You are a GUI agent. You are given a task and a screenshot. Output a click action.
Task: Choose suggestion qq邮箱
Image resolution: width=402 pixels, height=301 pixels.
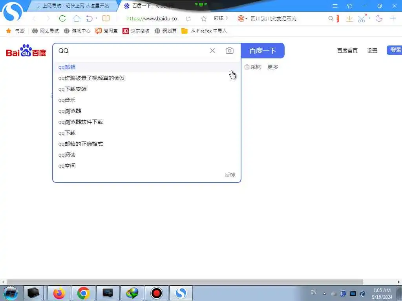147,67
